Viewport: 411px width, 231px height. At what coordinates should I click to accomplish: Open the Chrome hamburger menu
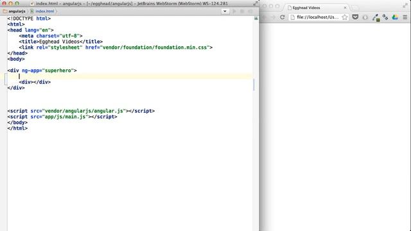click(405, 17)
